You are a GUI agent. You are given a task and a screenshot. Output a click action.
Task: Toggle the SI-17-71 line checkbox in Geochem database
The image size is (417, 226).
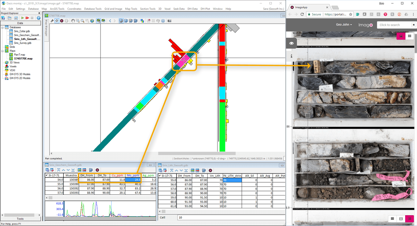[x=47, y=176]
